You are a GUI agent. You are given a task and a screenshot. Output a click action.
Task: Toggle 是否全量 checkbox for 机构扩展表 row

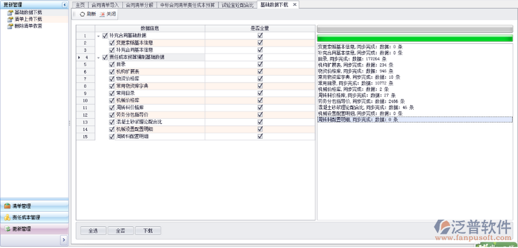click(260, 72)
